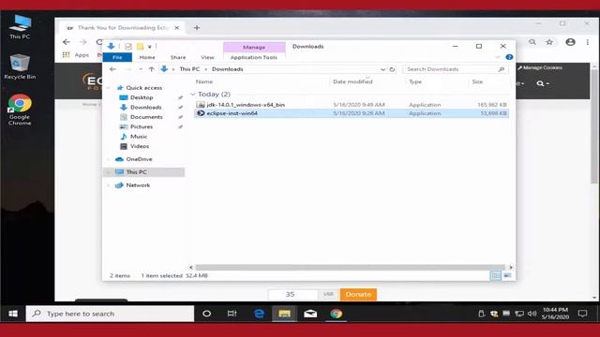The width and height of the screenshot is (600, 337).
Task: Click the volume speaker tray icon
Action: 532,314
